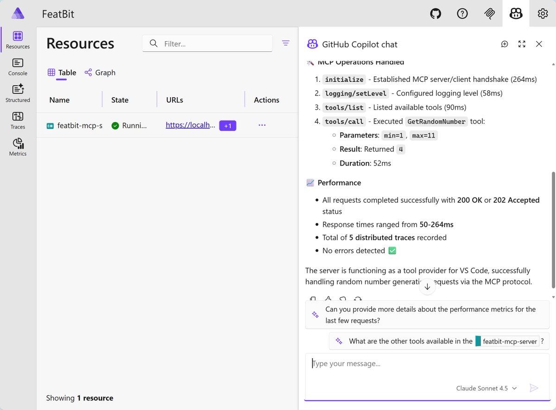This screenshot has height=410, width=556.
Task: Click the paperclip MCP icon in the header
Action: [x=489, y=14]
